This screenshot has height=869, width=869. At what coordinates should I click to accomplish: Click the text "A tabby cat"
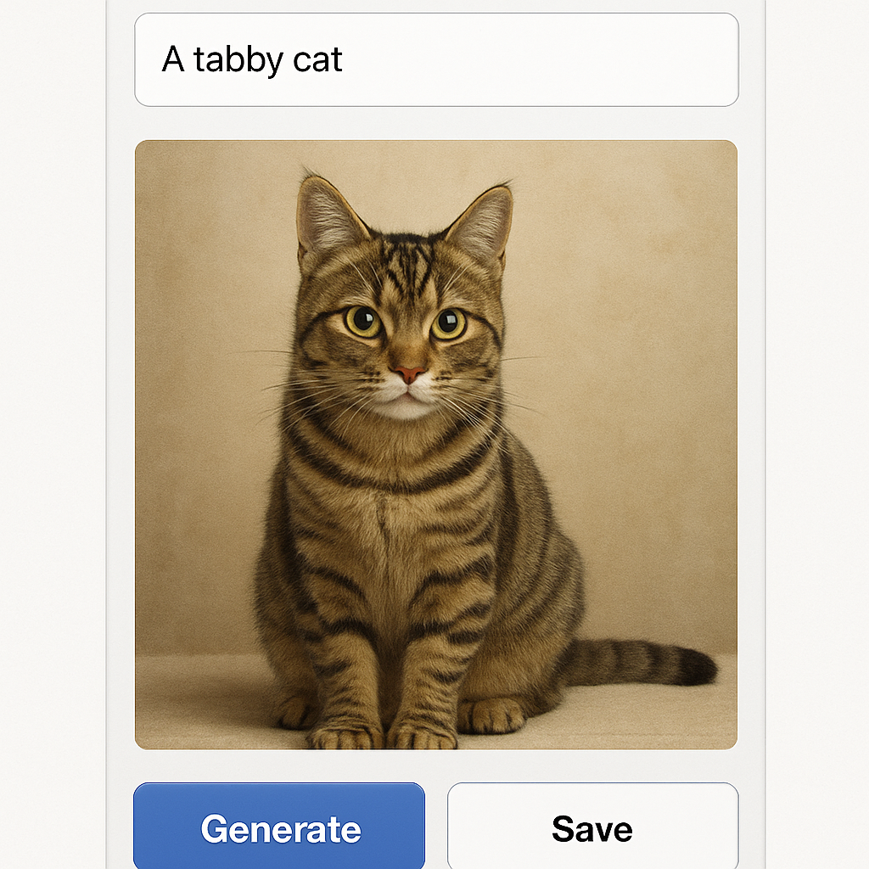pyautogui.click(x=252, y=60)
